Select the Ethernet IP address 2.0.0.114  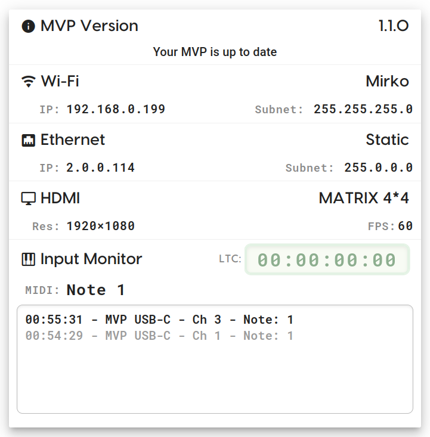pyautogui.click(x=100, y=168)
